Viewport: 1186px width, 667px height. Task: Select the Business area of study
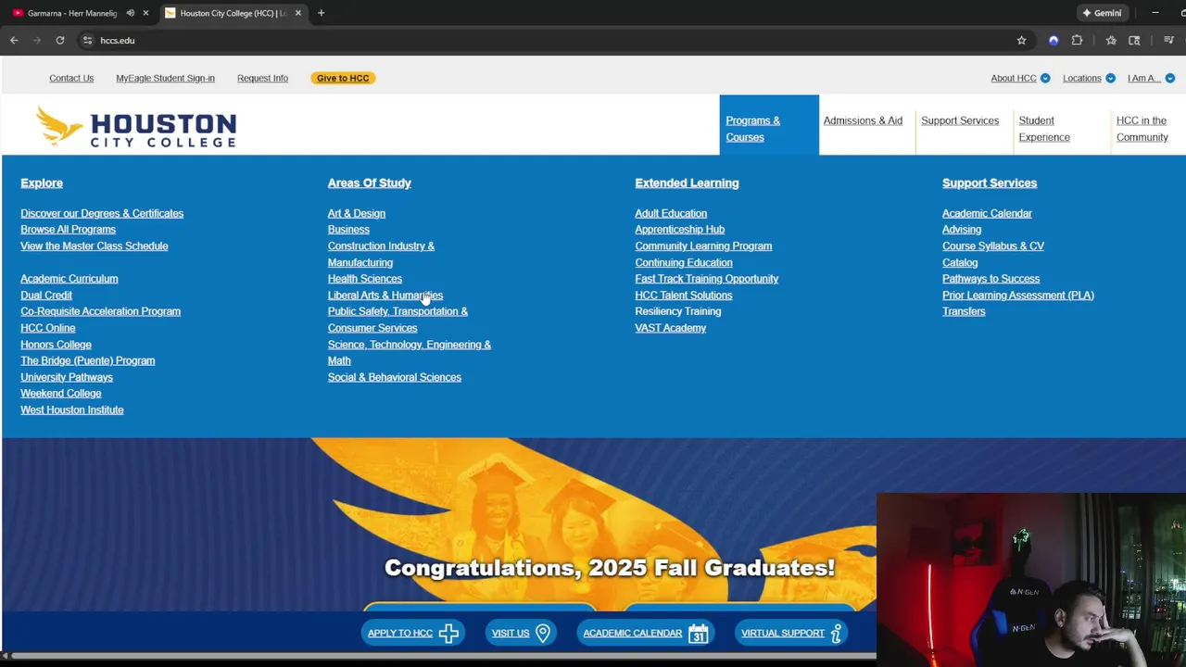pyautogui.click(x=348, y=230)
